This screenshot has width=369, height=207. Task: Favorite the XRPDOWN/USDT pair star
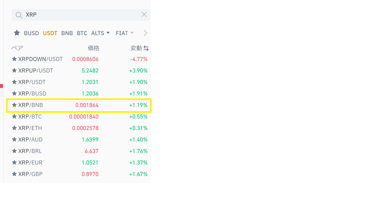(14, 59)
